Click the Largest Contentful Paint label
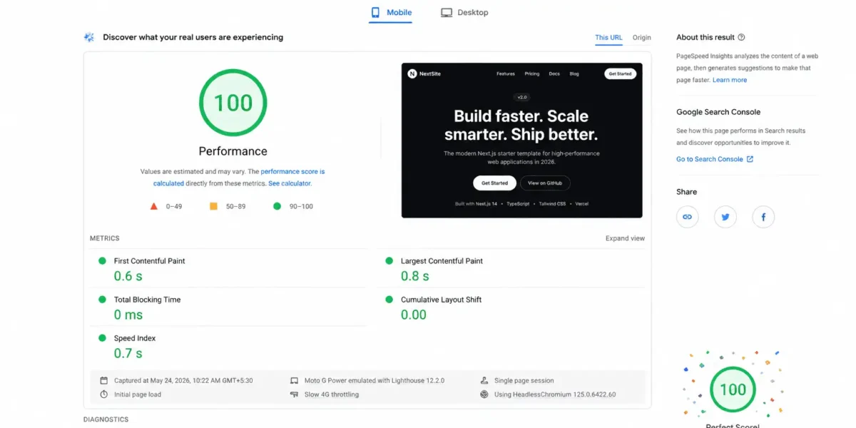This screenshot has width=856, height=428. 442,261
